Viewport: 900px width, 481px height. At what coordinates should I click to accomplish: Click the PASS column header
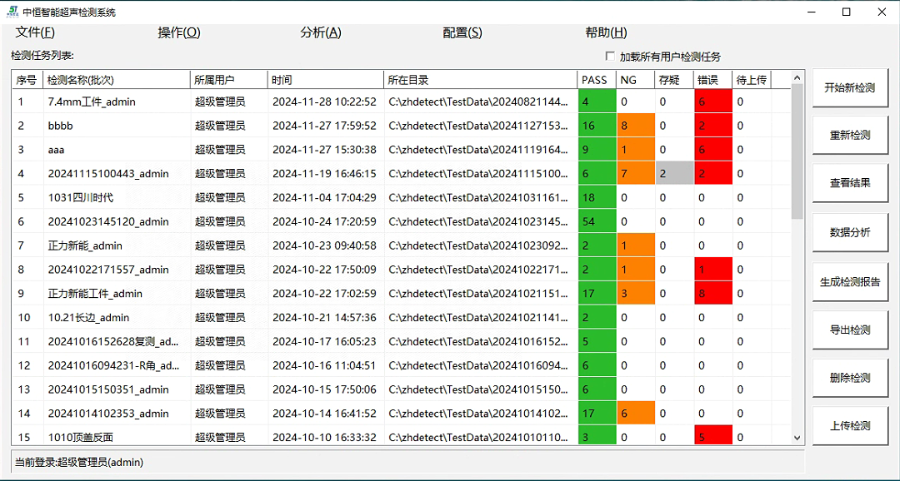(x=597, y=80)
